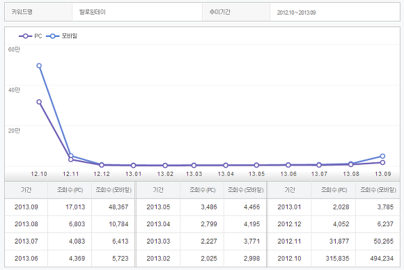The image size is (404, 270).
Task: Click the 조회수(모바일) header above 48,367
Action: 114,190
